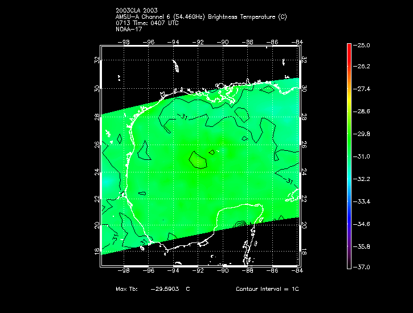413x313 pixels.
Task: Click the -25.0 label on color scale
Action: point(362,45)
